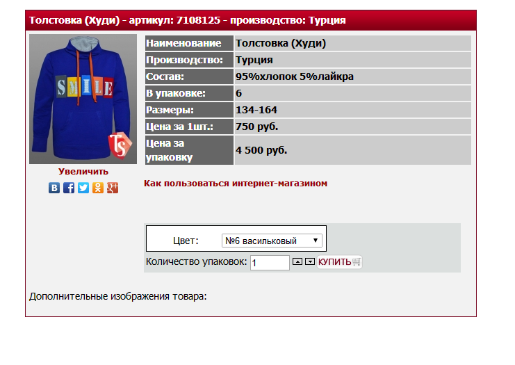Open the blue hoodie product thumbnail
The width and height of the screenshot is (515, 365).
(x=83, y=99)
